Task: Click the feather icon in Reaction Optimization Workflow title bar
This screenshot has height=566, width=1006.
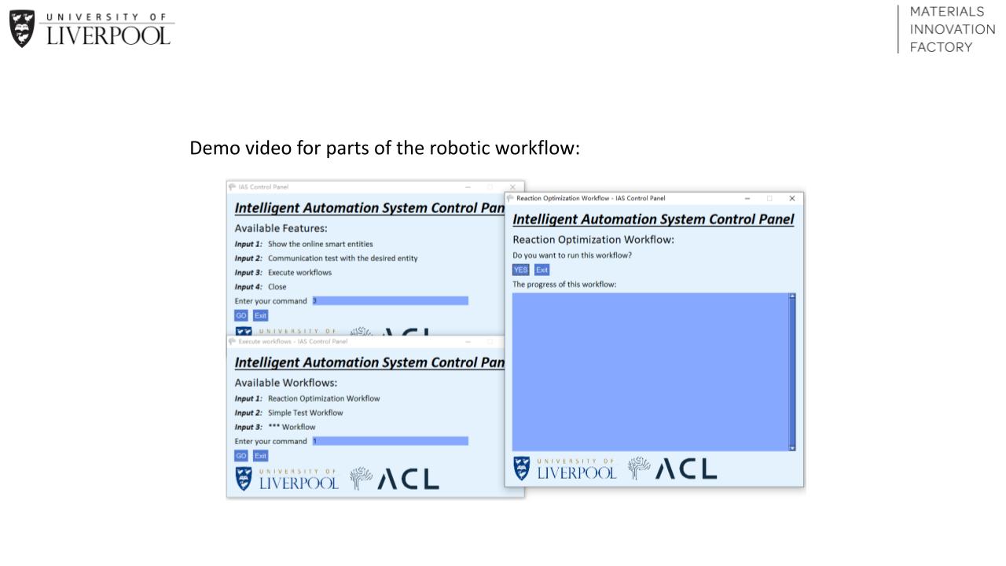Action: point(511,198)
